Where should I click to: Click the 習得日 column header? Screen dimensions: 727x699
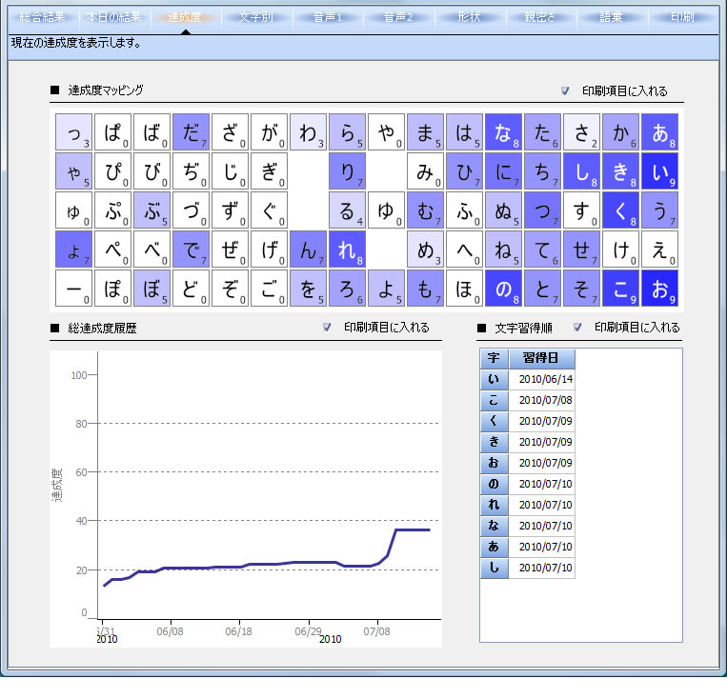click(x=541, y=358)
